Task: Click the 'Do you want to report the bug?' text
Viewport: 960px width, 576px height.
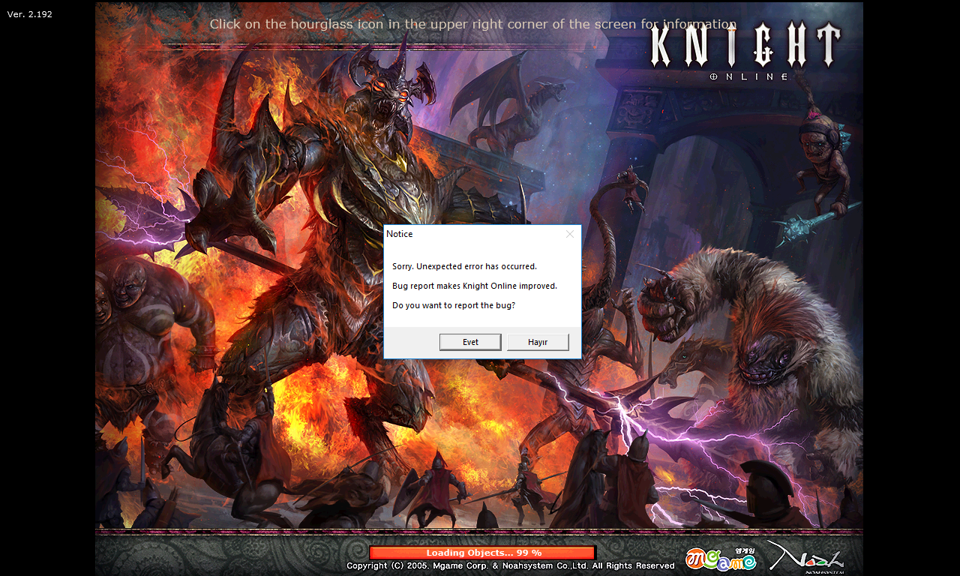Action: pos(454,305)
